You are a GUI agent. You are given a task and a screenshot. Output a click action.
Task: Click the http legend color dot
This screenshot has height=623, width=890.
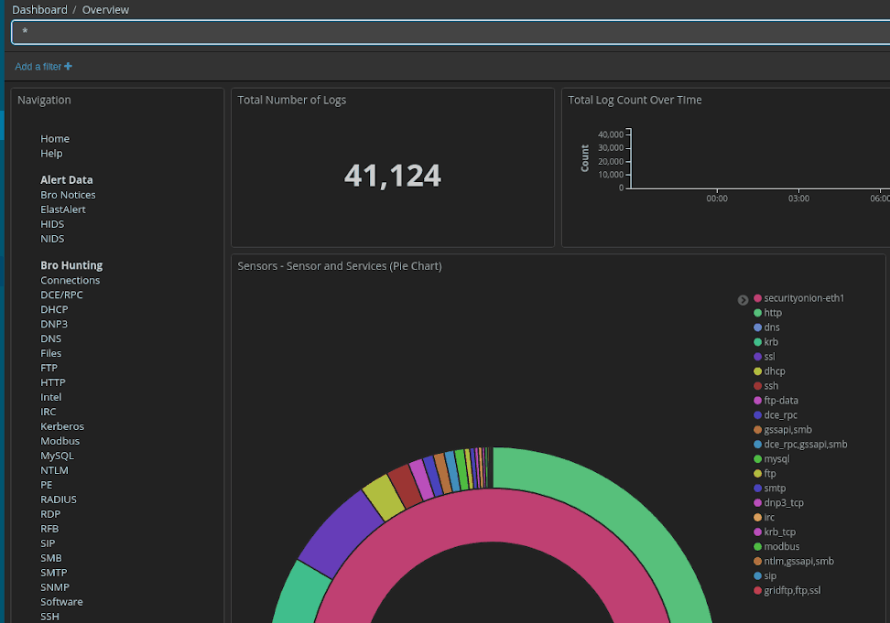[x=757, y=313]
